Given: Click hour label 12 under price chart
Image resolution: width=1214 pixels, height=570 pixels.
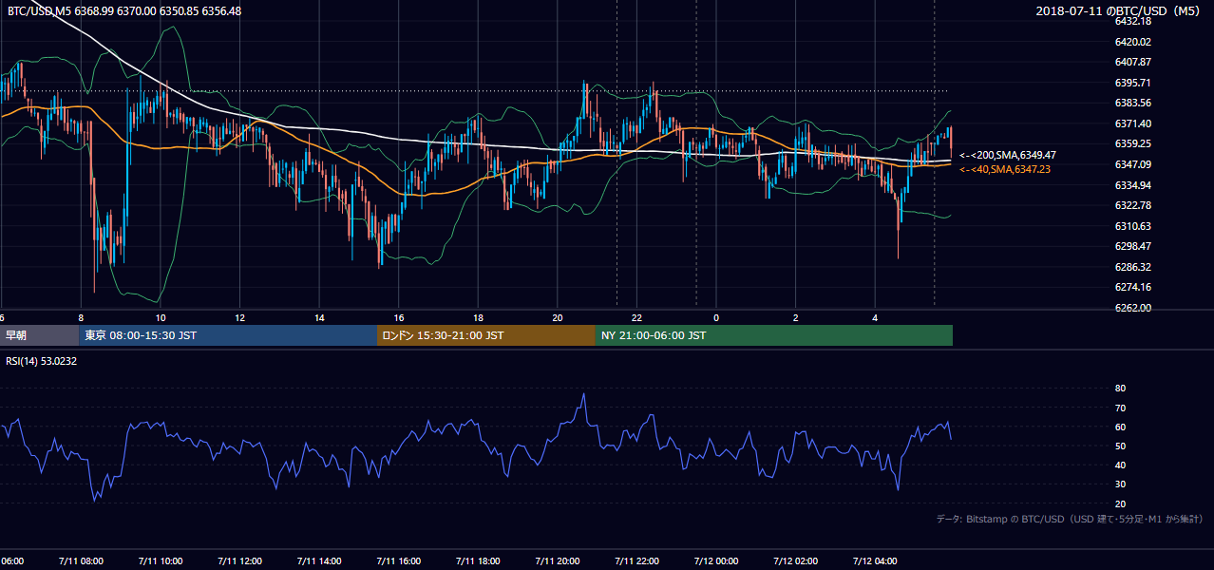Looking at the screenshot, I should click(x=239, y=318).
